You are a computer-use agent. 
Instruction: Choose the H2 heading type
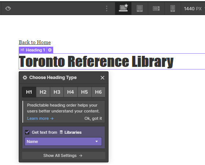(43, 92)
